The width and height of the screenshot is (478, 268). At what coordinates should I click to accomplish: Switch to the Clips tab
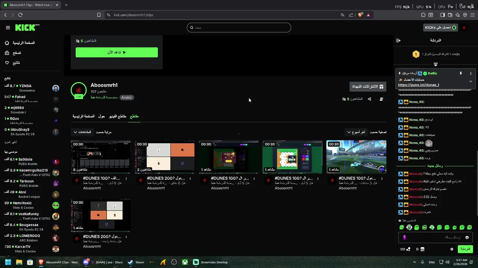(x=134, y=117)
